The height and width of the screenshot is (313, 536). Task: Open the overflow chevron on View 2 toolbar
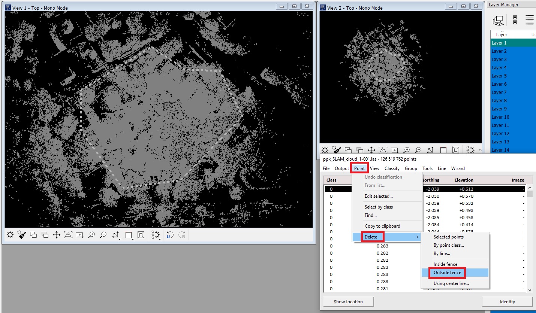480,150
